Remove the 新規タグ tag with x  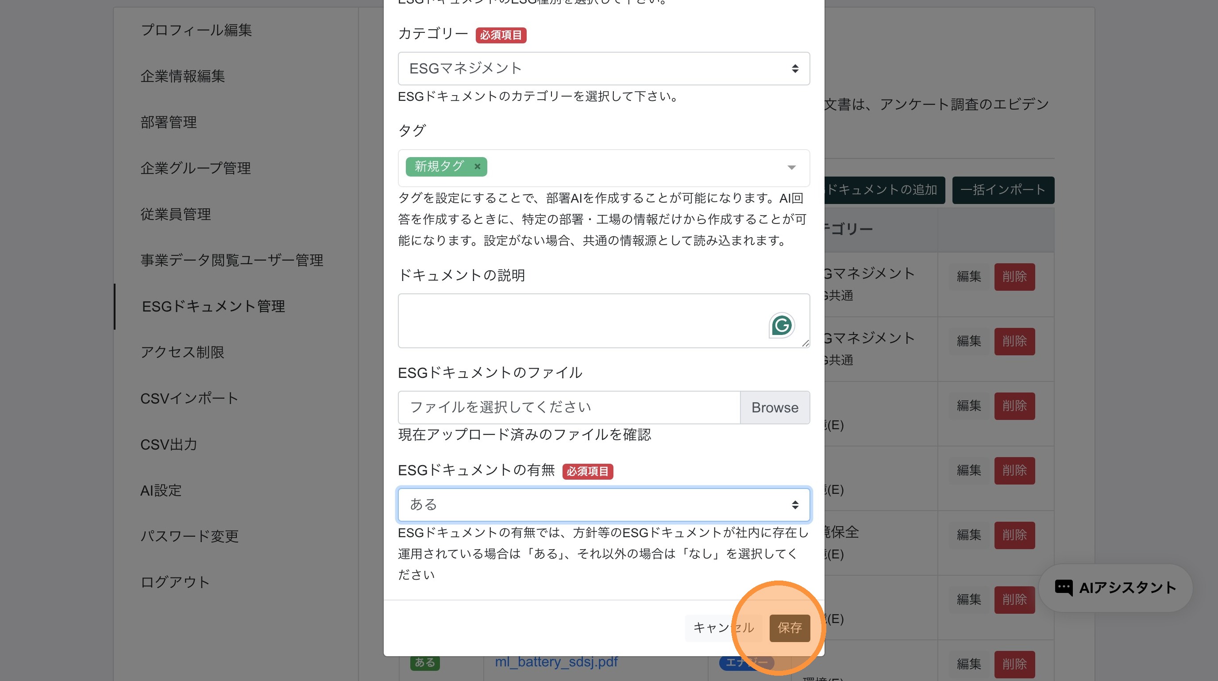pyautogui.click(x=477, y=166)
